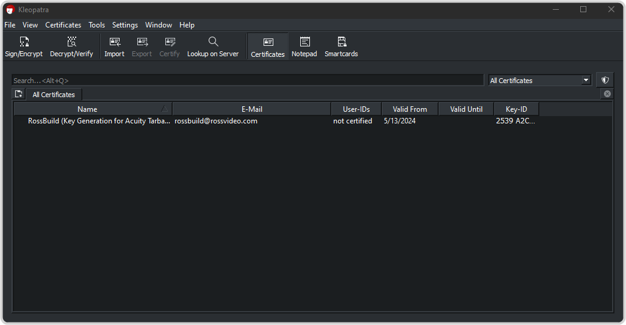Image resolution: width=626 pixels, height=325 pixels.
Task: Sort the list by the Name column header
Action: 87,109
